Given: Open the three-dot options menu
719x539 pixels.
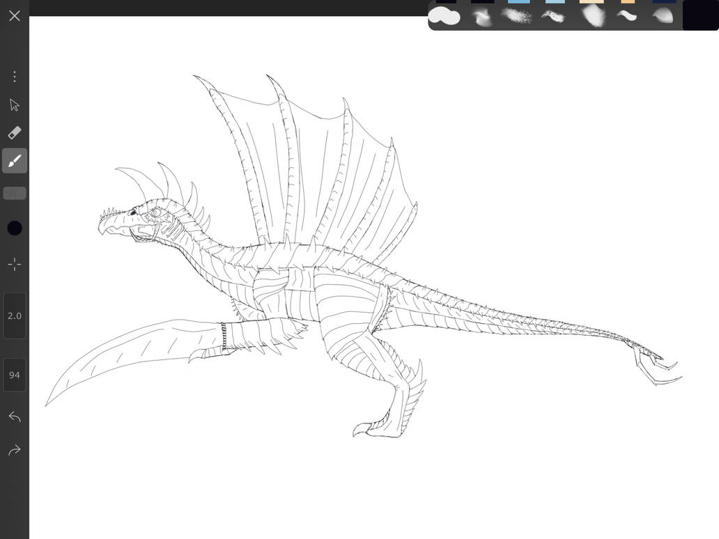Looking at the screenshot, I should [x=15, y=76].
